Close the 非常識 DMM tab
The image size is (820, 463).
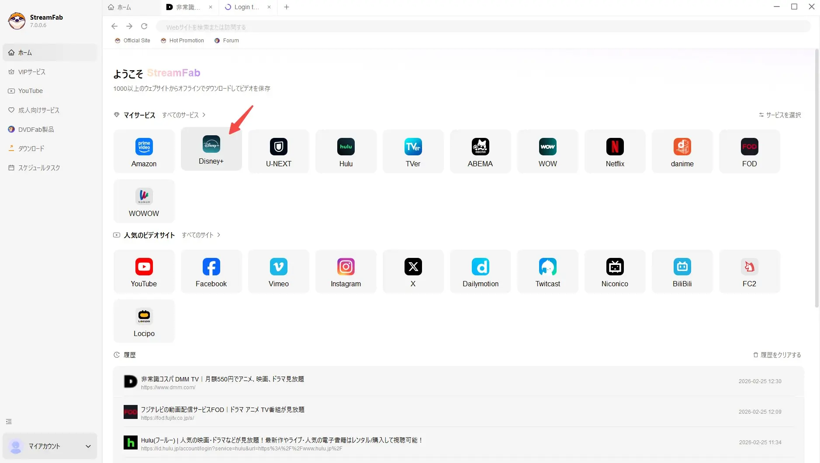[x=211, y=7]
